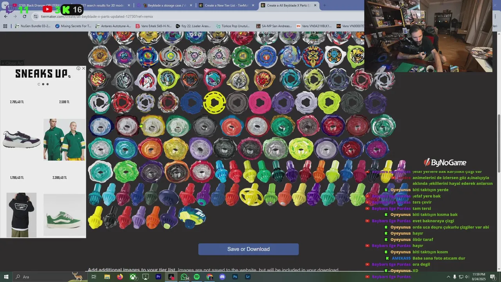Viewport: 501px width, 282px height.
Task: Click the tiermaker.com address bar
Action: (196, 16)
